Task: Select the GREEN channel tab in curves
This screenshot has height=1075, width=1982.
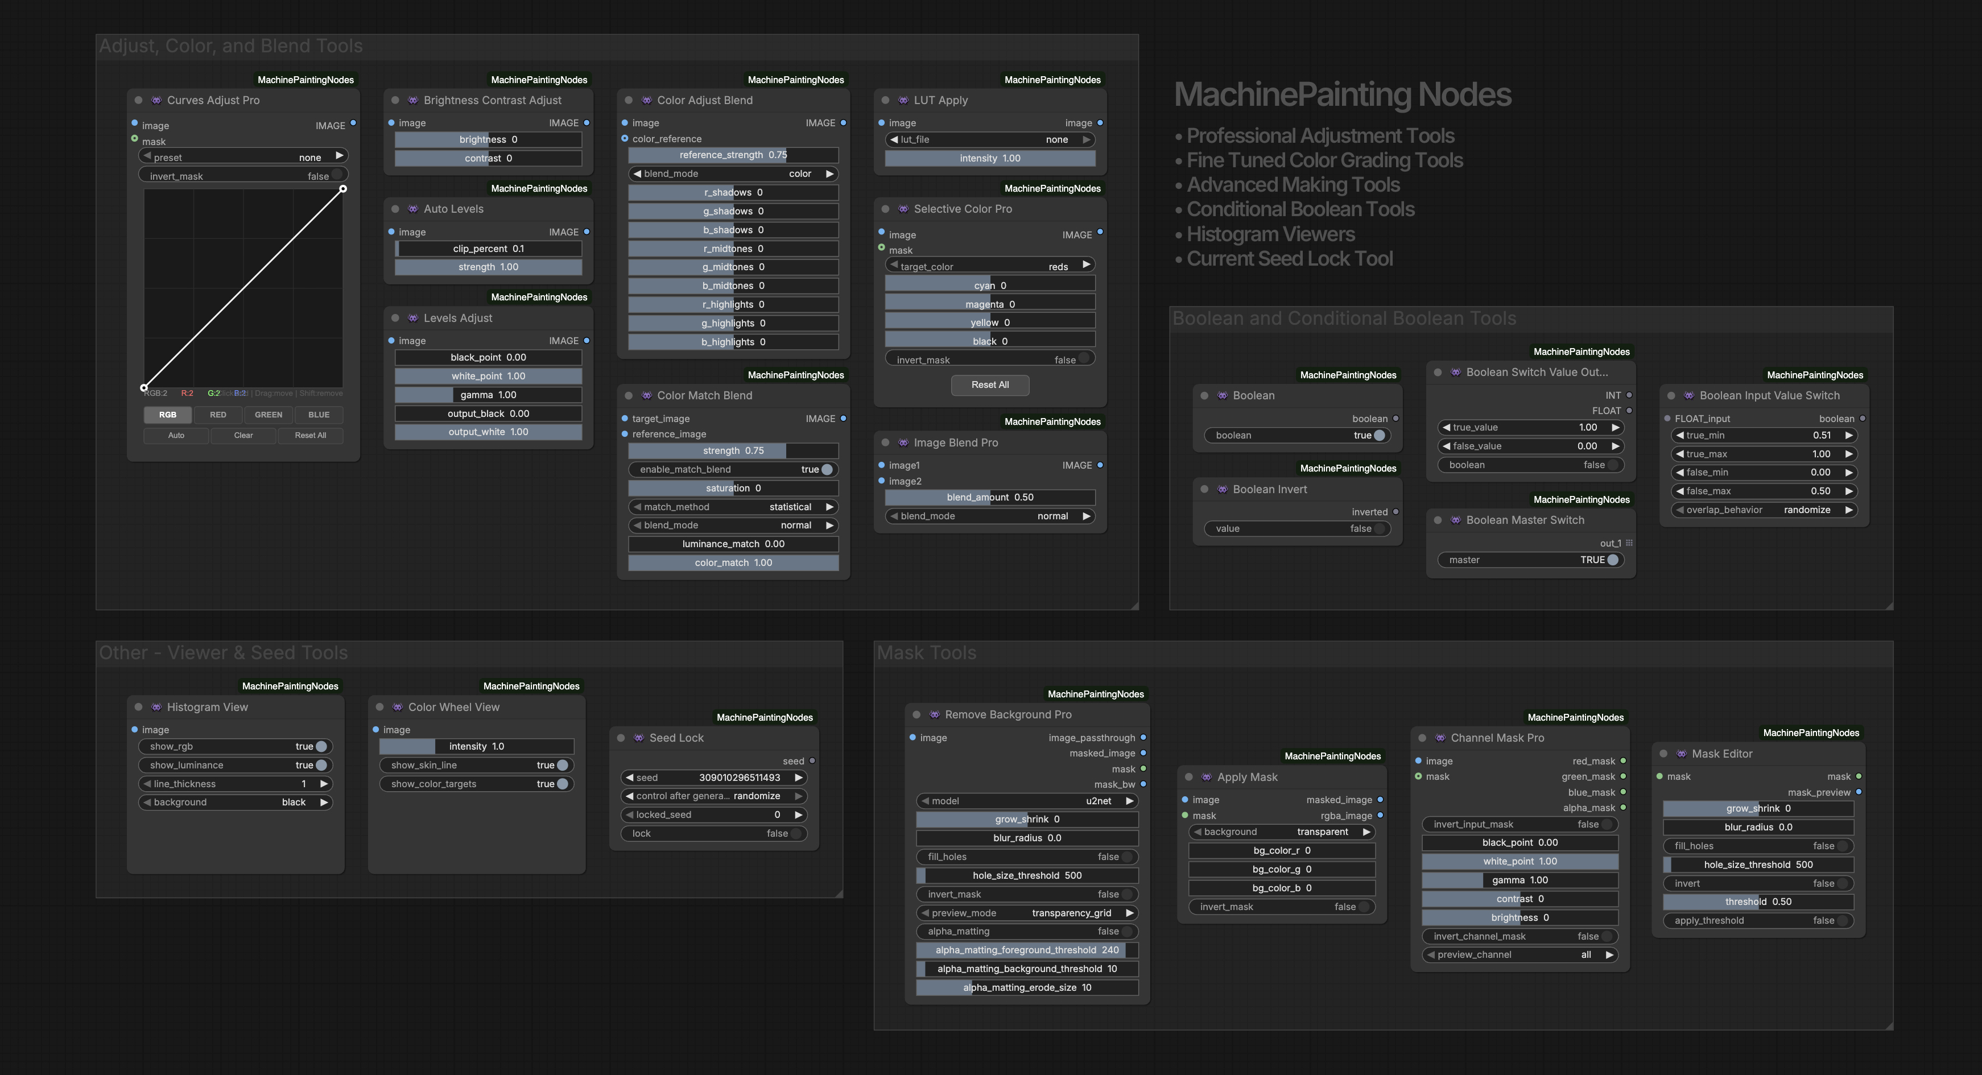Action: click(x=269, y=415)
